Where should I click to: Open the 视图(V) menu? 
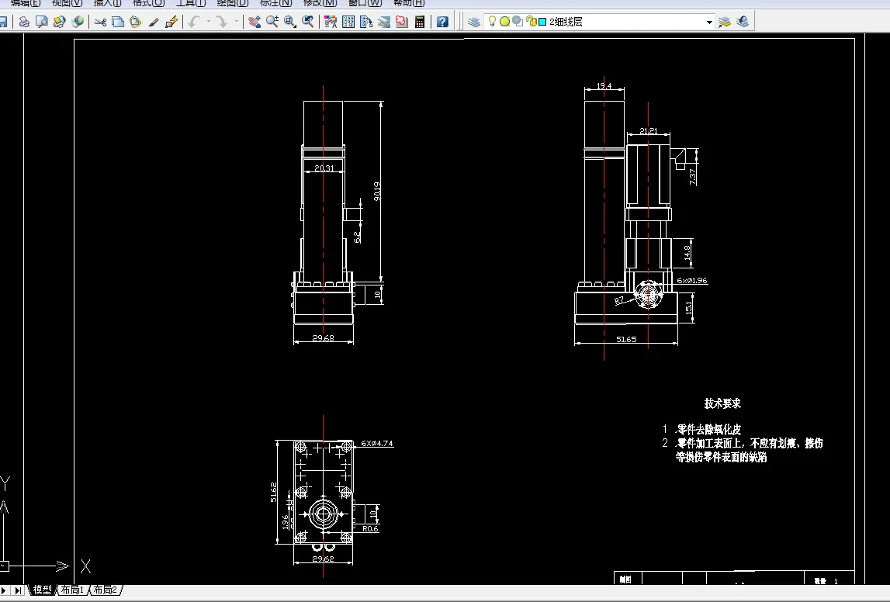point(67,3)
